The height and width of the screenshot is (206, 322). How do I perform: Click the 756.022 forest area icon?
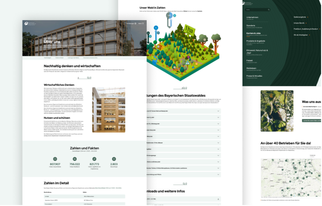pyautogui.click(x=74, y=159)
